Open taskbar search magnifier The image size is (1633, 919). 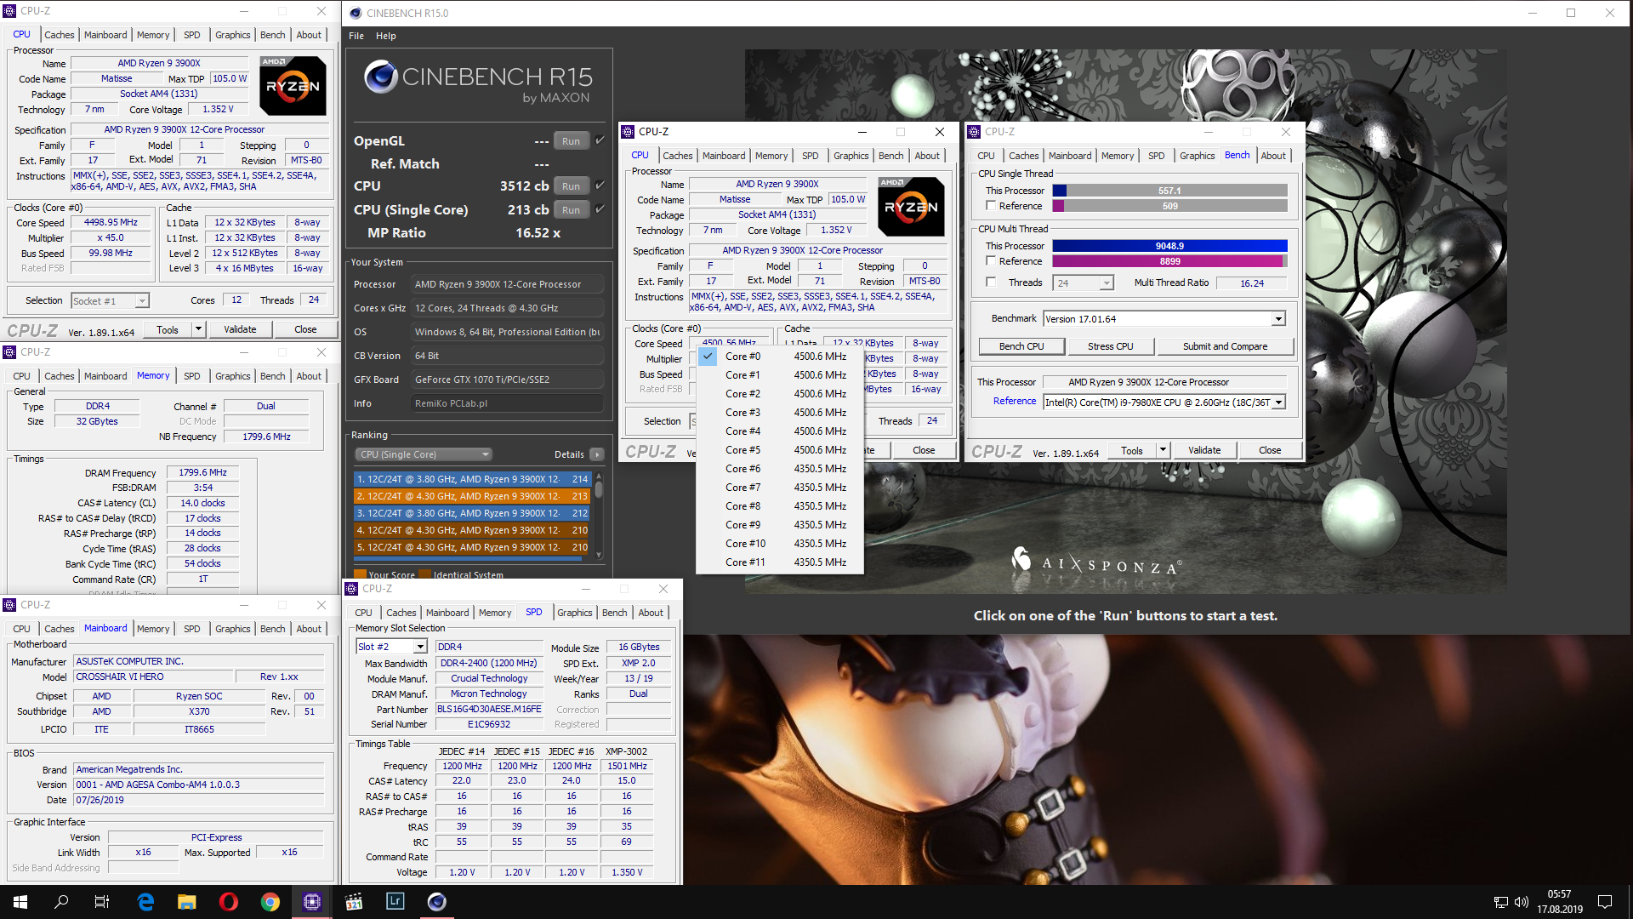[61, 902]
